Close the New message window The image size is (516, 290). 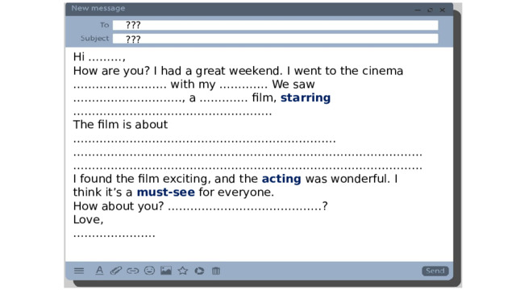443,10
